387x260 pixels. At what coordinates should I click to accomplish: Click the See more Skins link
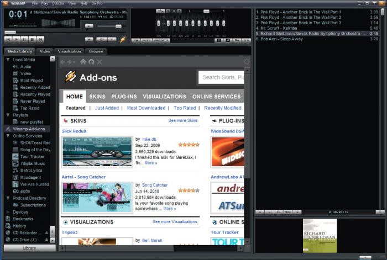coord(182,120)
